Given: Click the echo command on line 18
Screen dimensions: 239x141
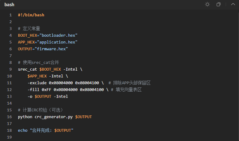Looking at the screenshot, I should click(x=23, y=130).
